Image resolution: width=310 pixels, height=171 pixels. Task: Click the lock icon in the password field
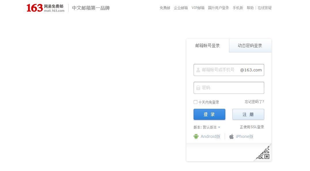(198, 88)
